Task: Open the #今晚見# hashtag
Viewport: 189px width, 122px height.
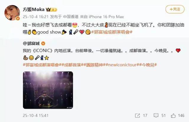Action: coord(148,65)
